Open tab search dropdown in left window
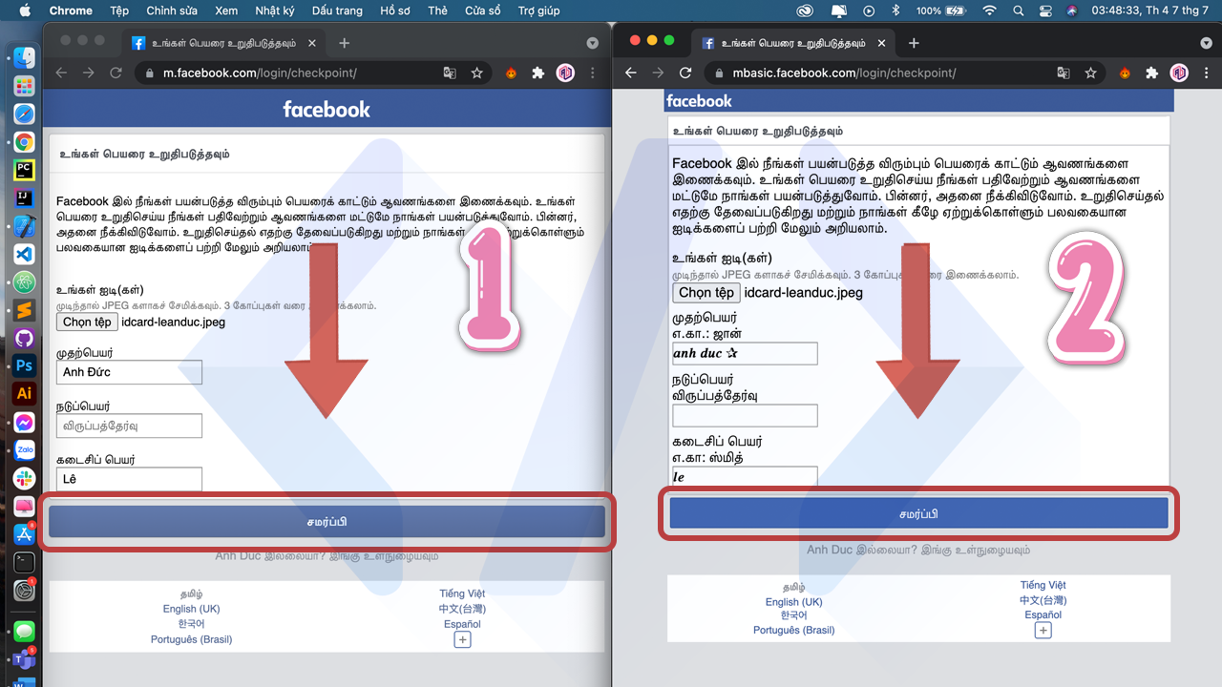This screenshot has height=687, width=1222. click(x=592, y=43)
